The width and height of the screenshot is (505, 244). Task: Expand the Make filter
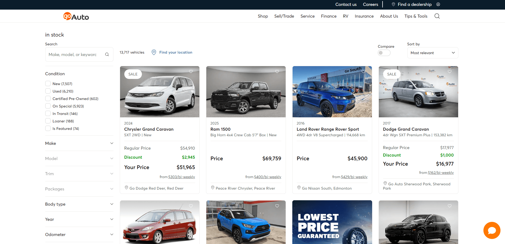79,143
